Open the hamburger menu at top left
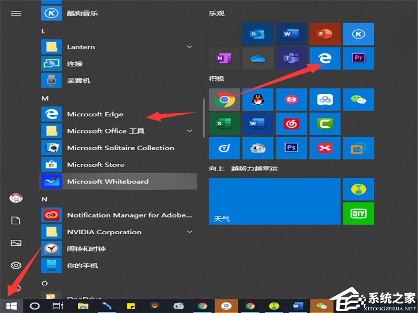418x313 pixels. coord(16,13)
